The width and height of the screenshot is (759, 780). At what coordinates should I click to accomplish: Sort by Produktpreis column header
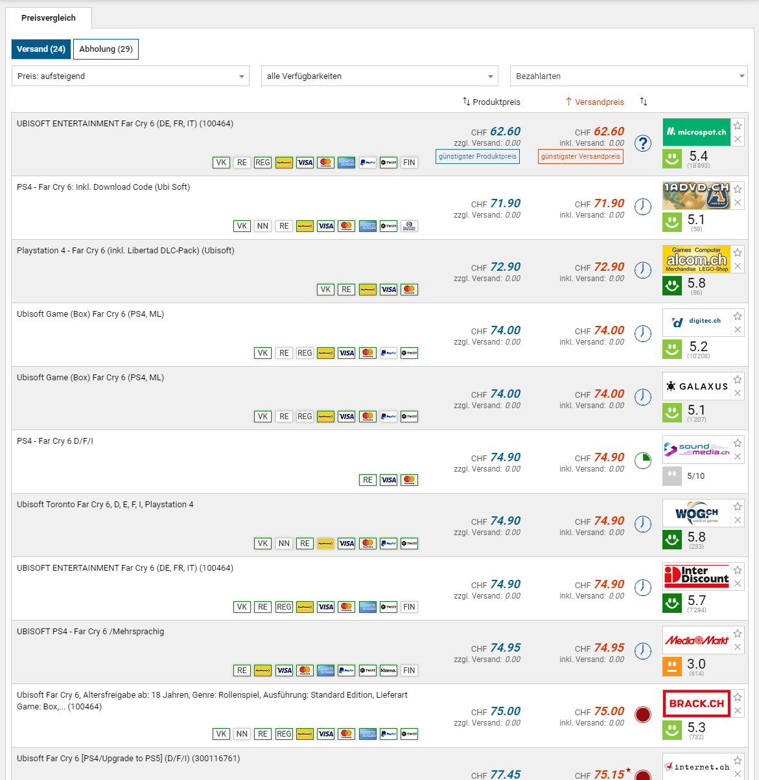491,102
